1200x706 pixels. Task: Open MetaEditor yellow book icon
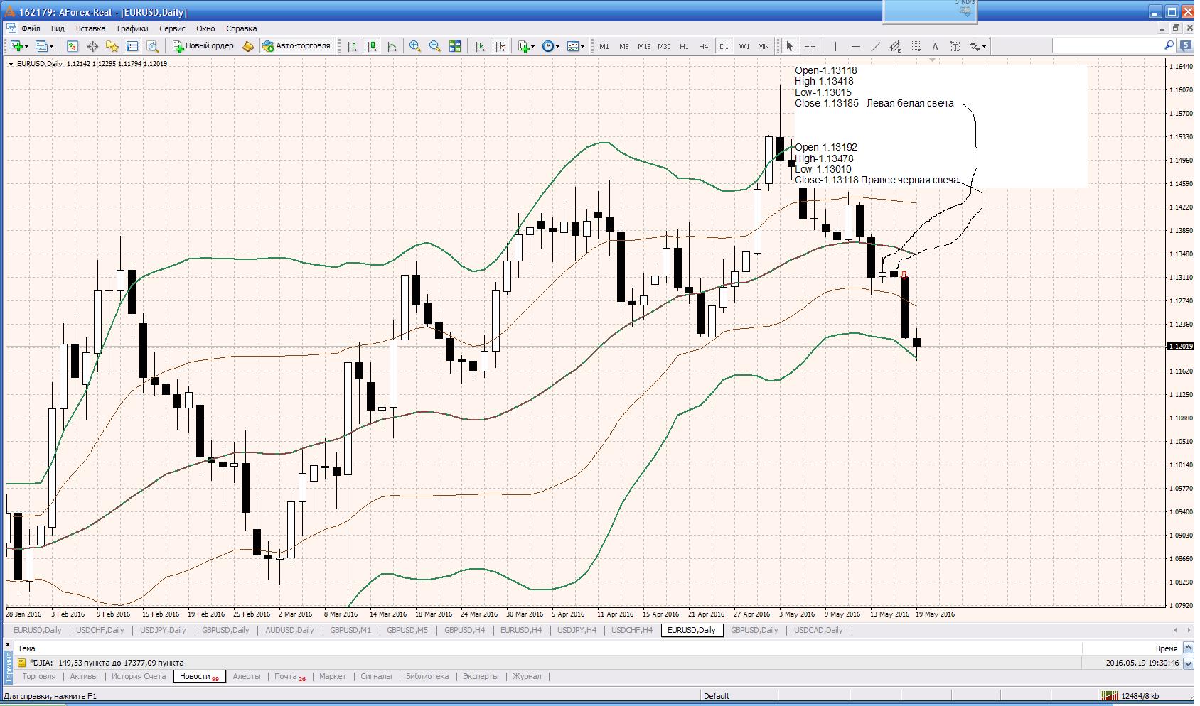tap(248, 46)
